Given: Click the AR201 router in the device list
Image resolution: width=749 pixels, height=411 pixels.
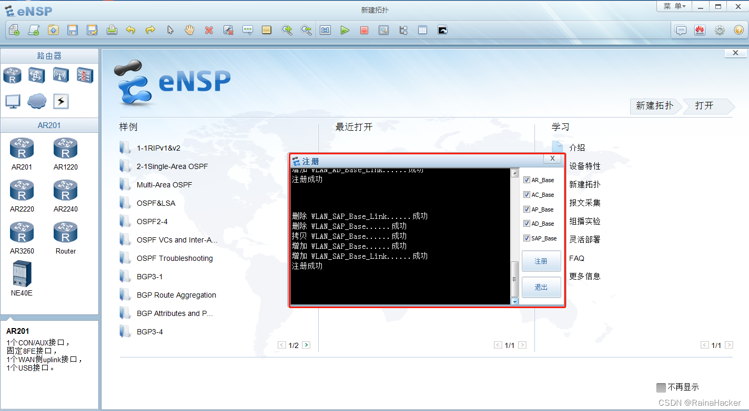Looking at the screenshot, I should click(22, 149).
